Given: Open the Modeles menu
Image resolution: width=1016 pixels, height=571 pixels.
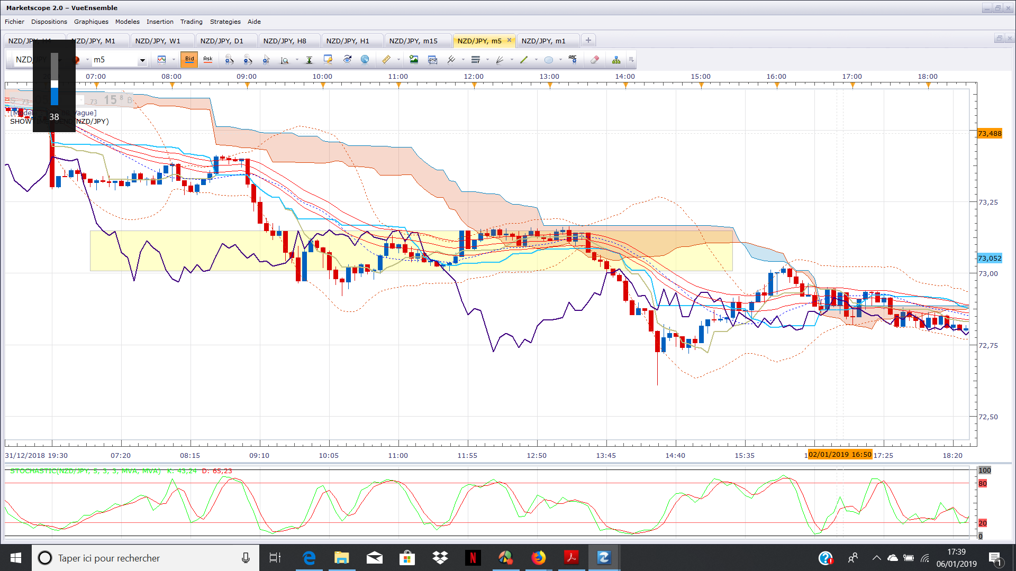Looking at the screenshot, I should [128, 22].
